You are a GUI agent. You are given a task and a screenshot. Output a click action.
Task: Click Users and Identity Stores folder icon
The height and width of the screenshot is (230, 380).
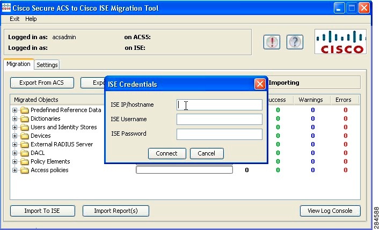25,128
